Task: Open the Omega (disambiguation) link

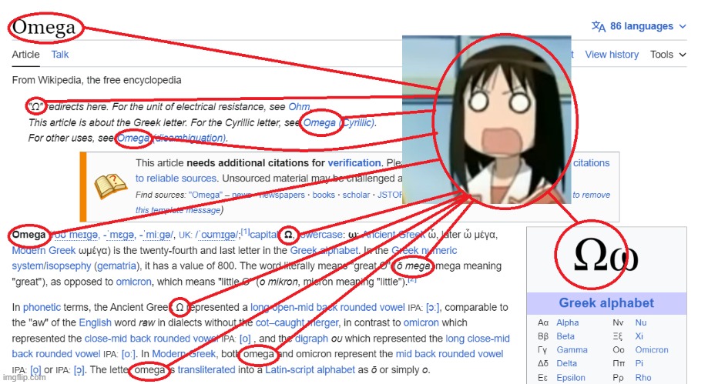Action: coord(171,138)
